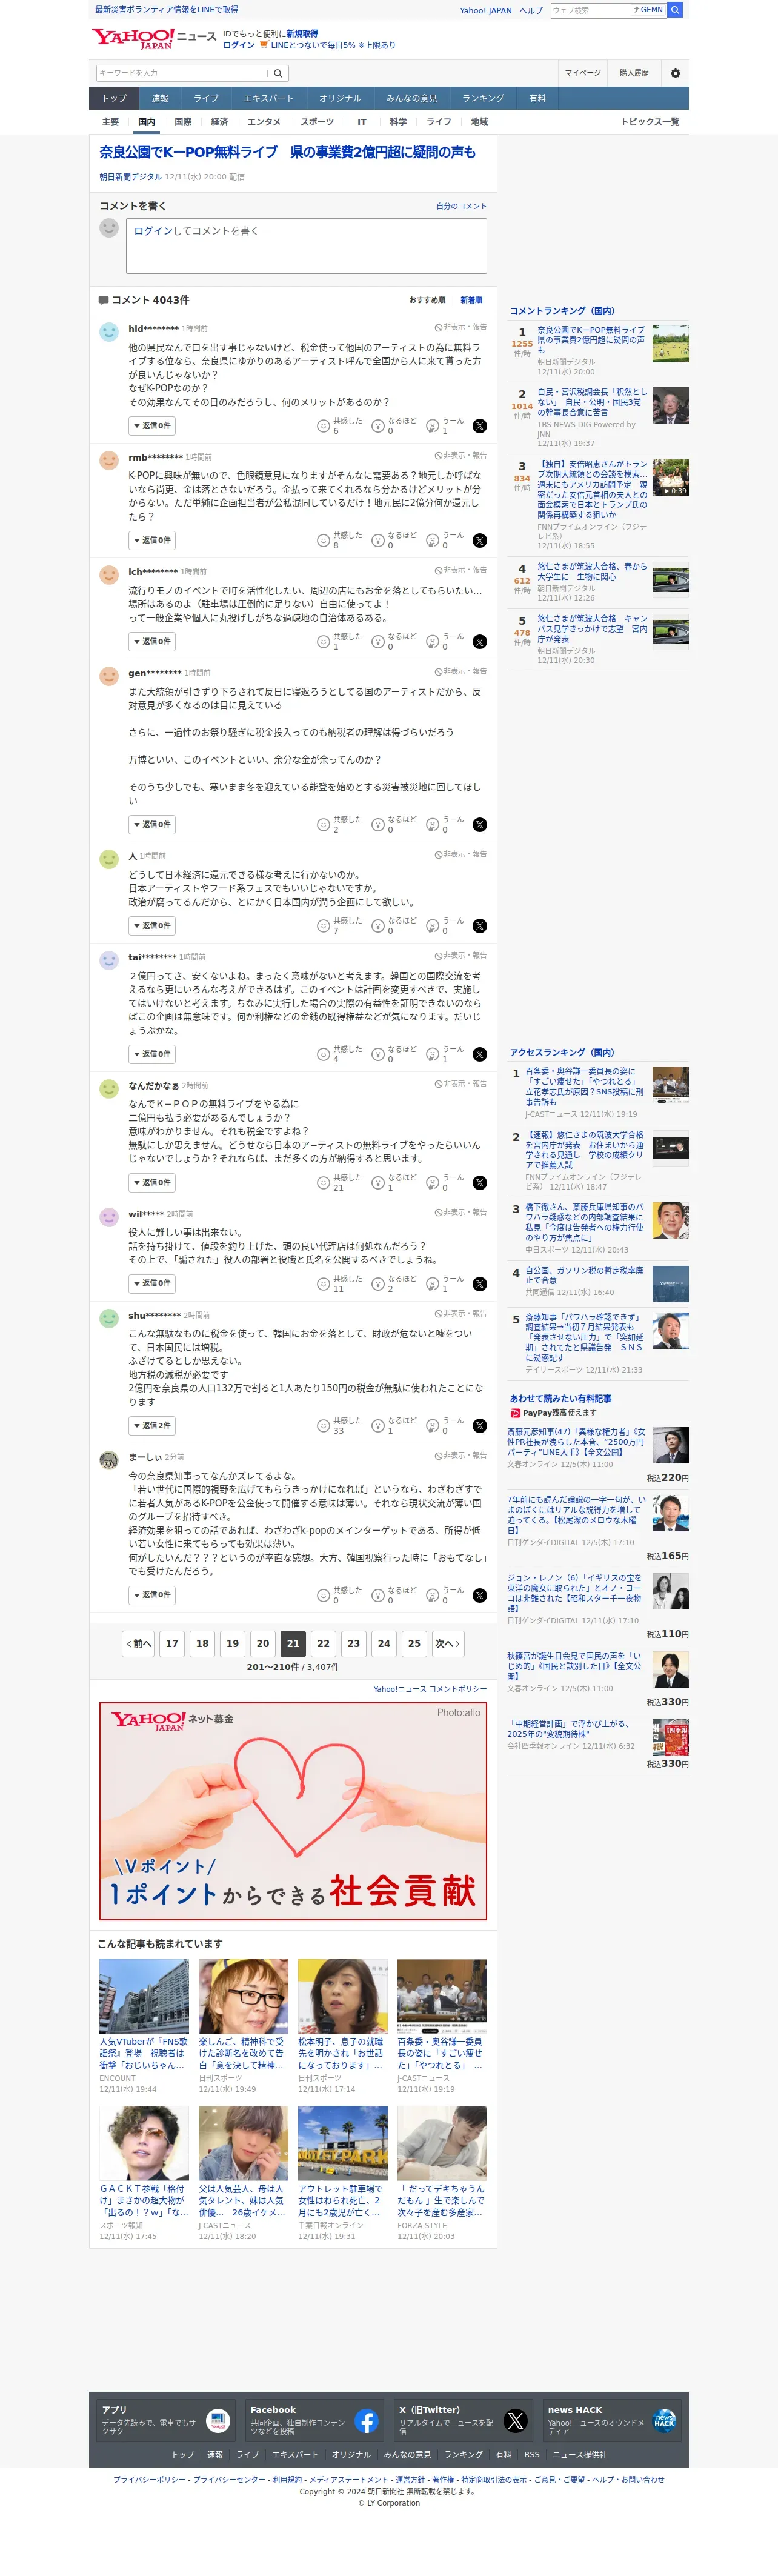Open the ランキング tab in main navigation

point(483,98)
